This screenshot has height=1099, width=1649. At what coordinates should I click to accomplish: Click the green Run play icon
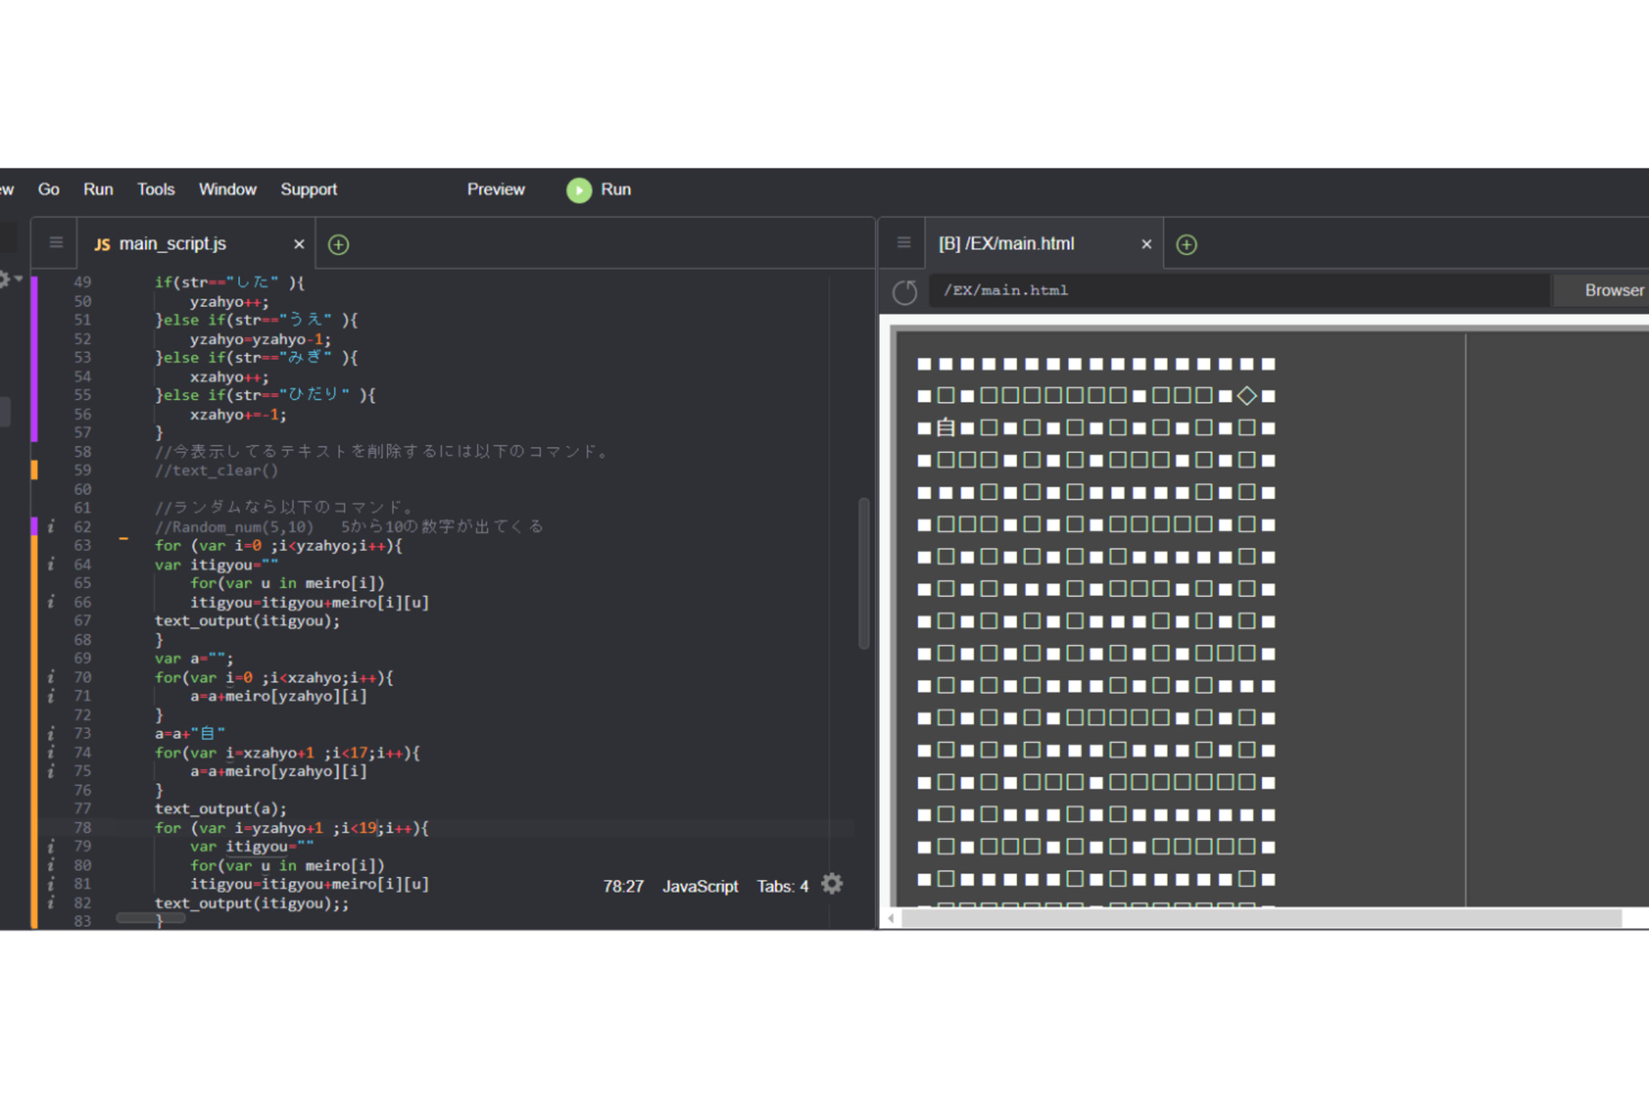[579, 190]
